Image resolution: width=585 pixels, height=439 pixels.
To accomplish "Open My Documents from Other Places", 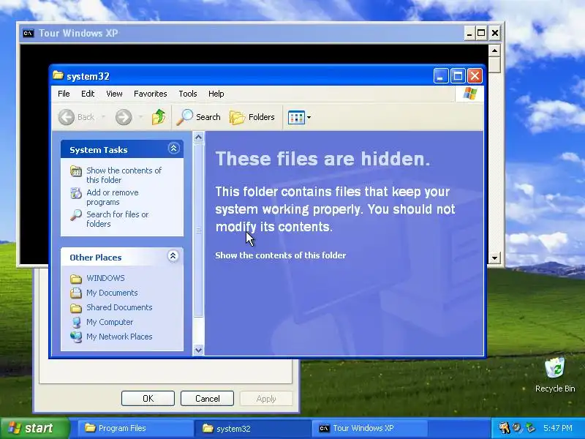I will click(112, 293).
